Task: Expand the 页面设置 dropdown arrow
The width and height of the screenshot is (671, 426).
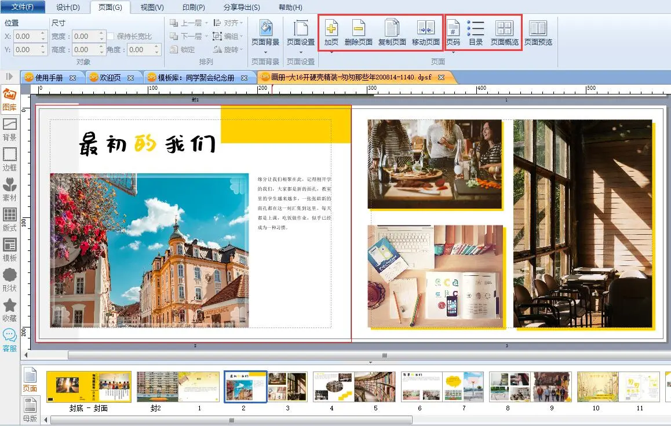Action: [301, 53]
